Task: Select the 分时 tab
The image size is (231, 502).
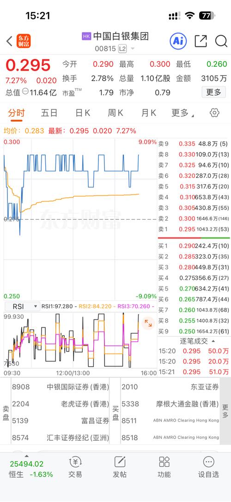Action: point(16,113)
